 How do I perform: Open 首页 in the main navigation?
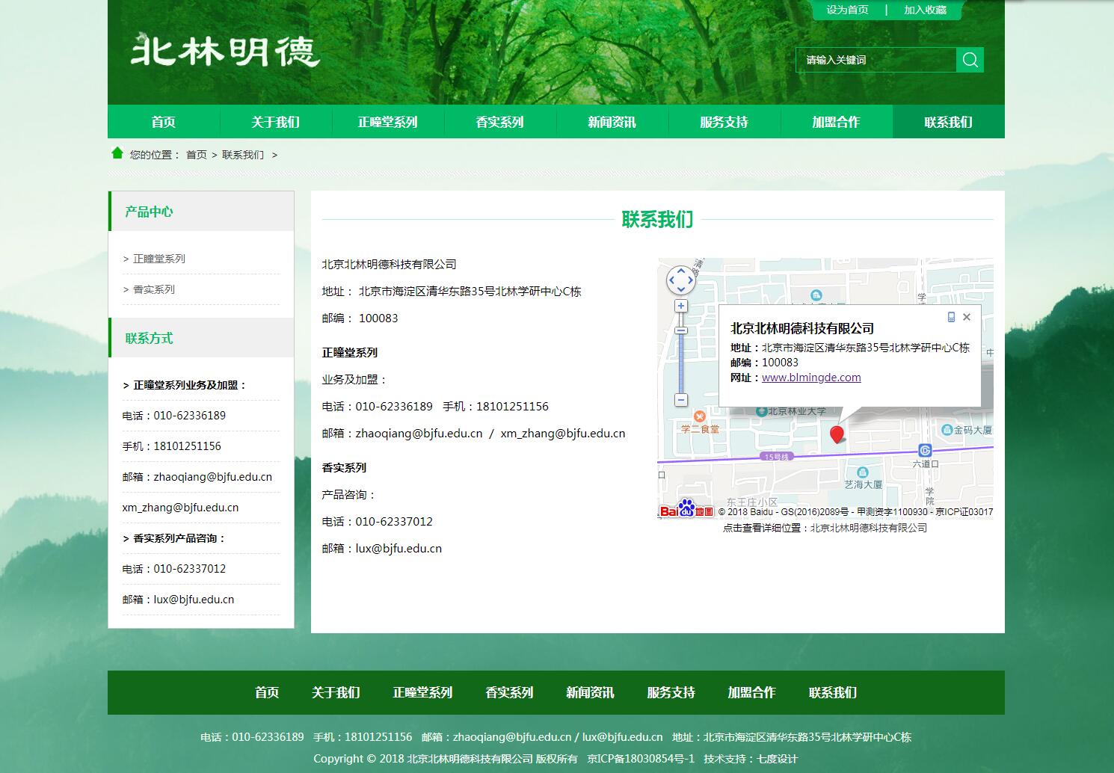(164, 122)
